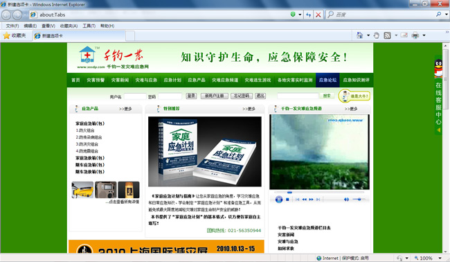Click the RSS feeds icon

388,35
